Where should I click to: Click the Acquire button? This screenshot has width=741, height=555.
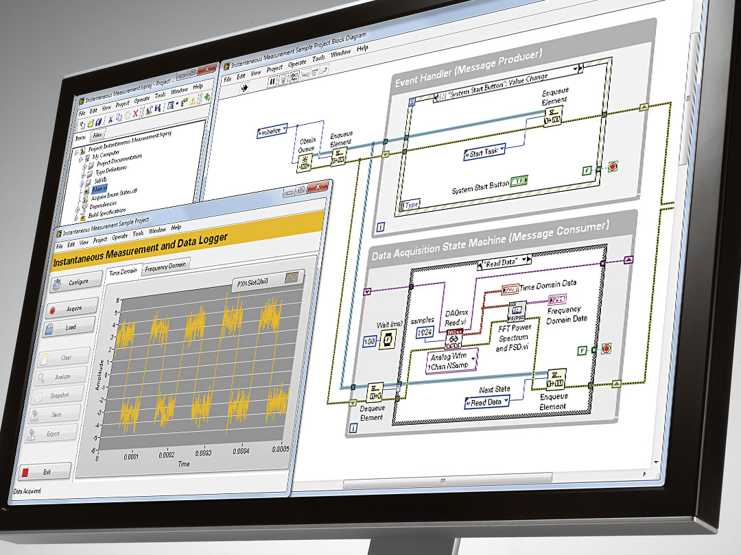tap(71, 309)
